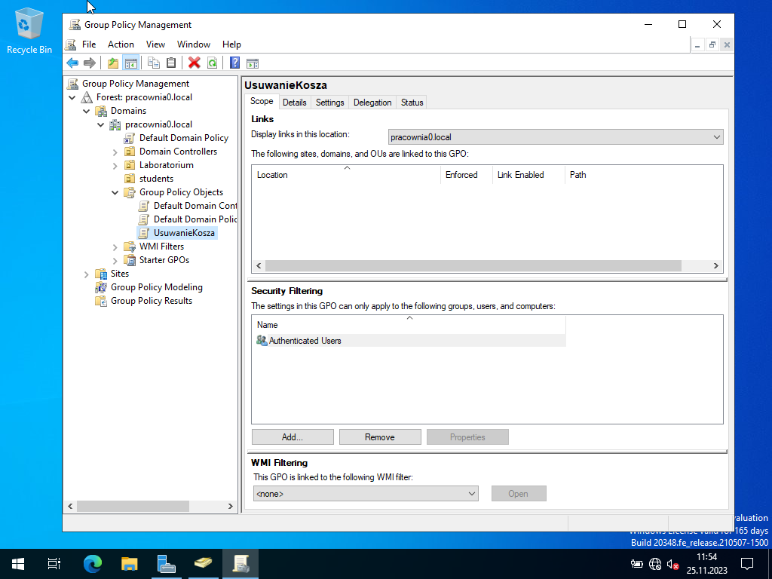Open the Display links location dropdown
The height and width of the screenshot is (579, 772).
click(x=556, y=137)
